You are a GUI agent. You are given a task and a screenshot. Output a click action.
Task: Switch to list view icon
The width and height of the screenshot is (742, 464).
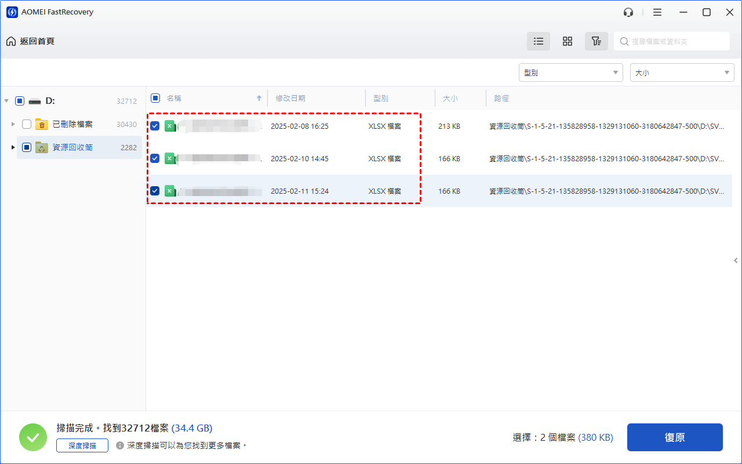[x=539, y=41]
